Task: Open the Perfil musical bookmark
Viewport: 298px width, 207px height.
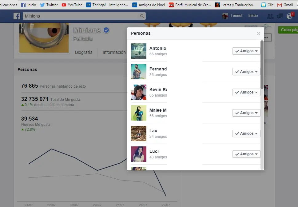Action: 190,5
